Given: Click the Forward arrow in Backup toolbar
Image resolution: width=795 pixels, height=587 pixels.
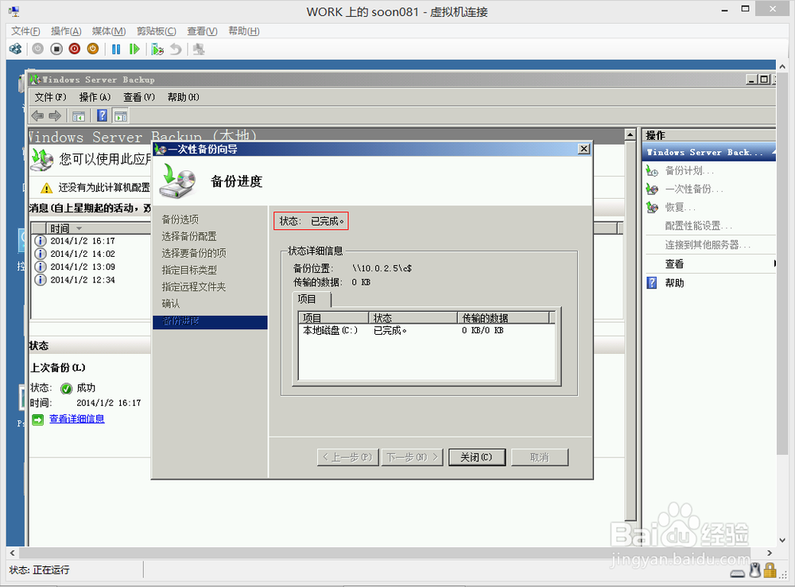Looking at the screenshot, I should (x=55, y=116).
